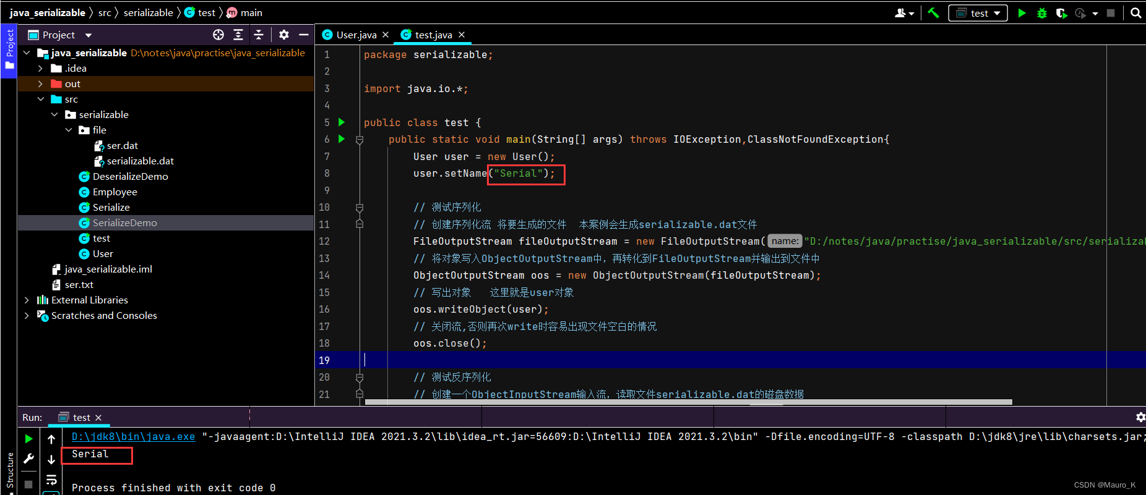
Task: Expand the out folder
Action: tap(41, 84)
